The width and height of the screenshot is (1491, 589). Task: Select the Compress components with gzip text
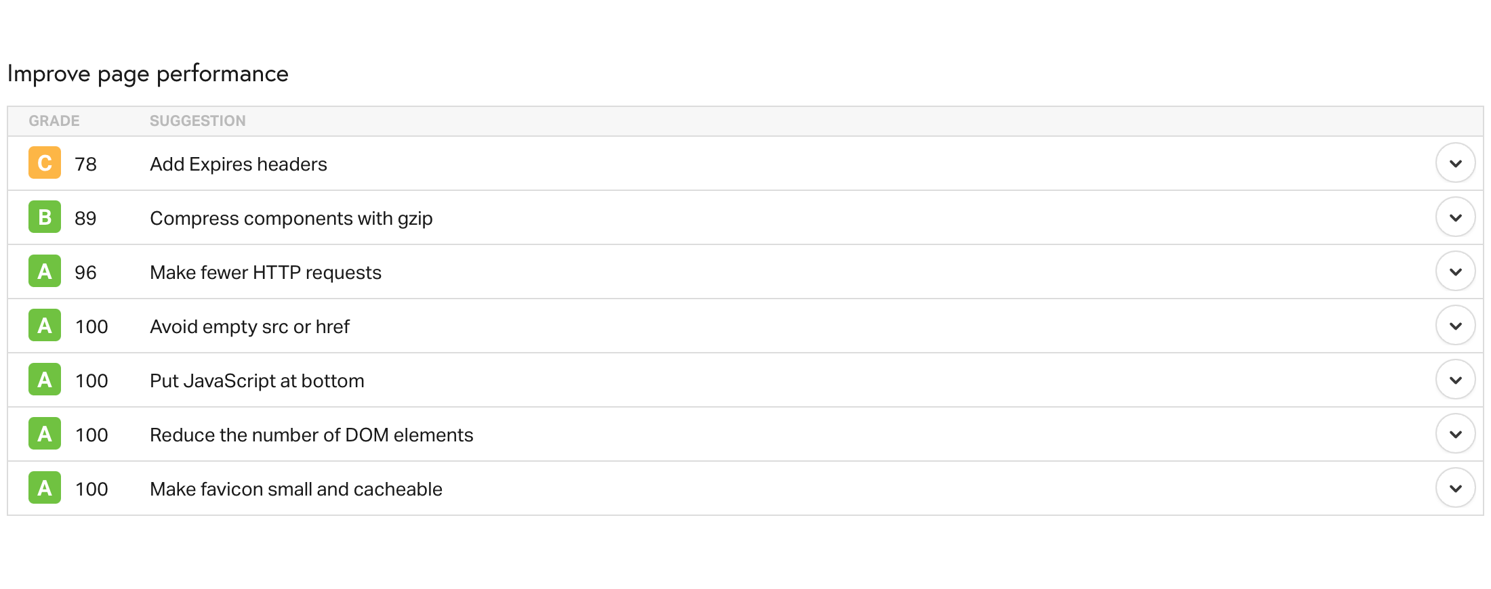point(291,219)
